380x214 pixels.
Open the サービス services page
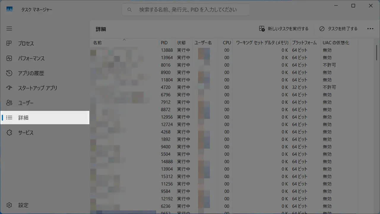pyautogui.click(x=26, y=133)
